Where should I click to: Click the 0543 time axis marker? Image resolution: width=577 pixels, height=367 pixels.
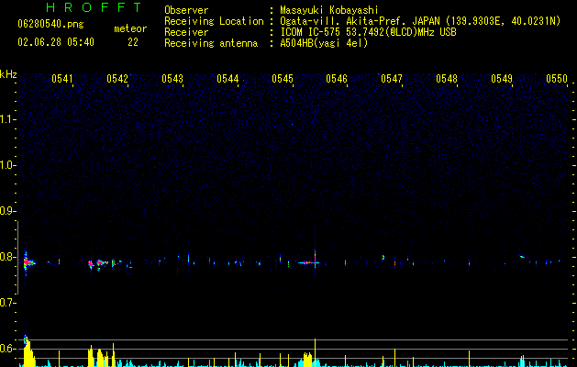[x=172, y=79]
